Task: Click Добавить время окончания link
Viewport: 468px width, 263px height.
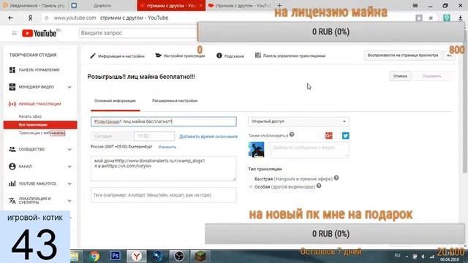Action: (x=208, y=137)
